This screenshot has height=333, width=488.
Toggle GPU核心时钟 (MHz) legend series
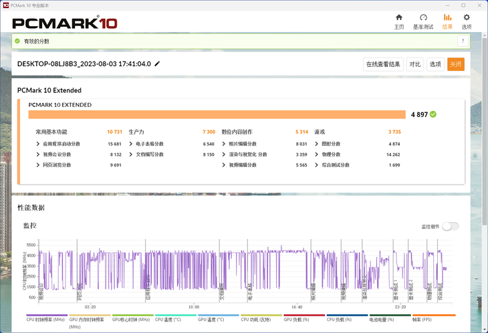pyautogui.click(x=131, y=320)
